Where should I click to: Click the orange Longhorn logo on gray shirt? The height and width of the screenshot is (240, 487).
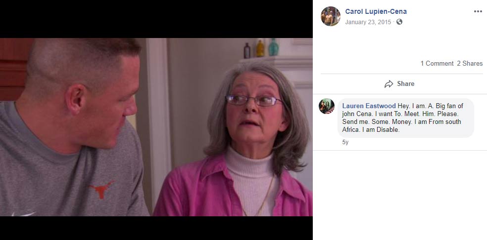click(101, 190)
